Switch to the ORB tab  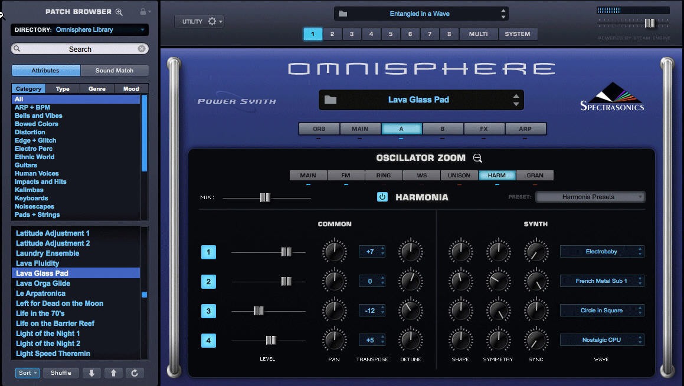pos(319,129)
